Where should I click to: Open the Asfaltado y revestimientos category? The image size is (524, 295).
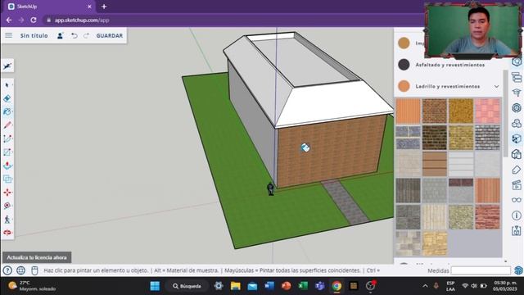[x=449, y=65]
